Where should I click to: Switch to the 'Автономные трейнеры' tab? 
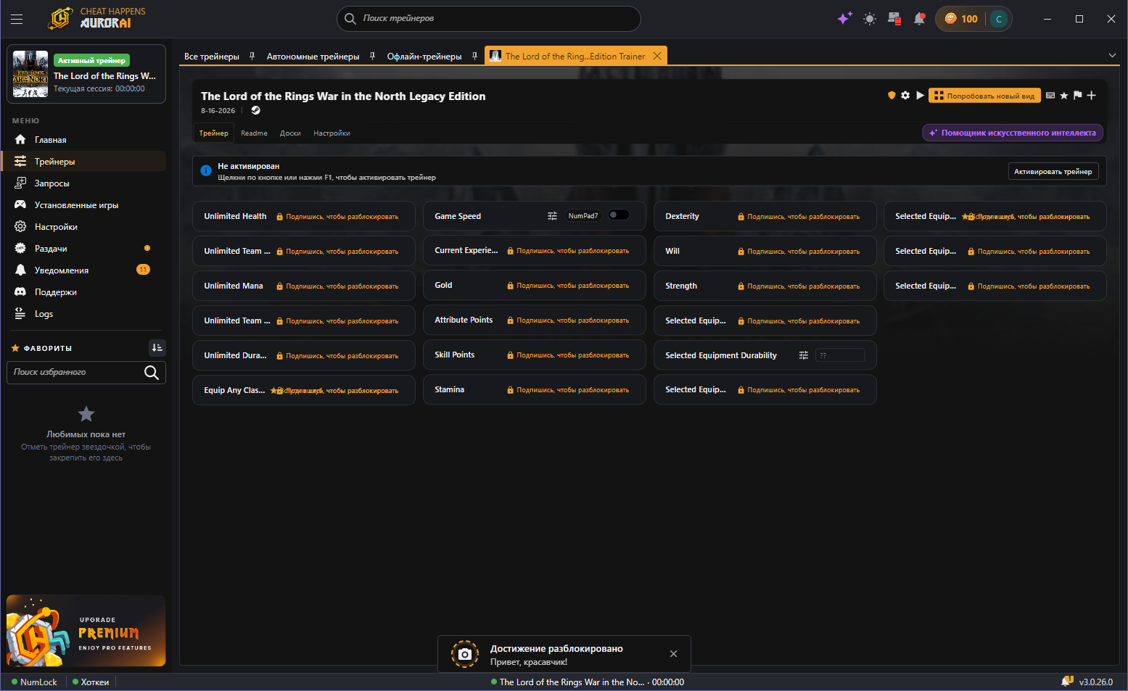(313, 56)
